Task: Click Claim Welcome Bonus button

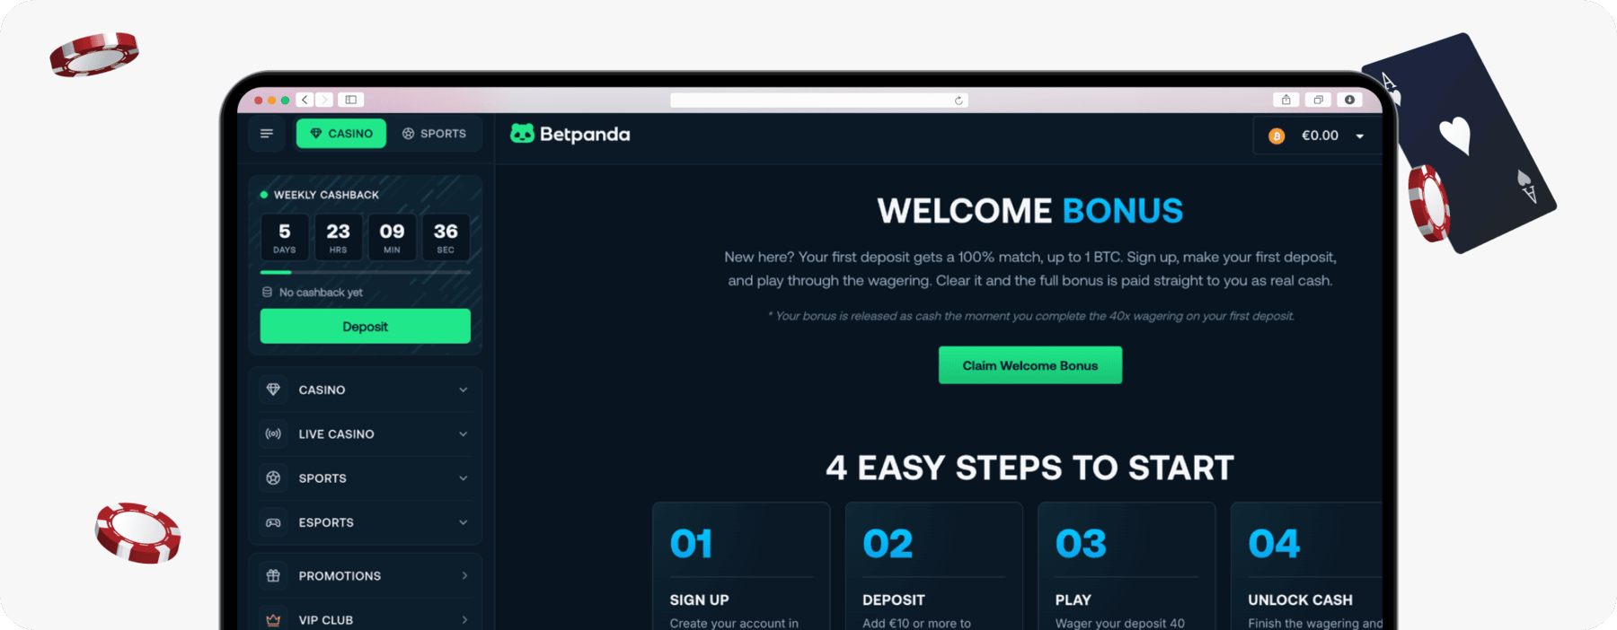Action: point(1030,365)
